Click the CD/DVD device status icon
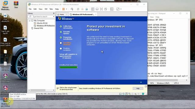Screen dimensions: 195x109 point(123,94)
